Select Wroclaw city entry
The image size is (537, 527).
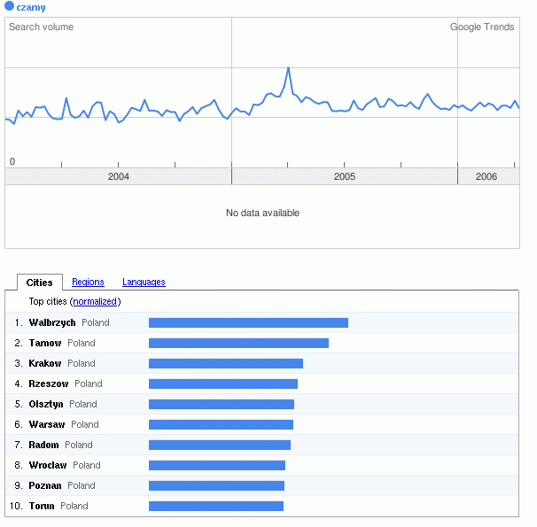48,465
